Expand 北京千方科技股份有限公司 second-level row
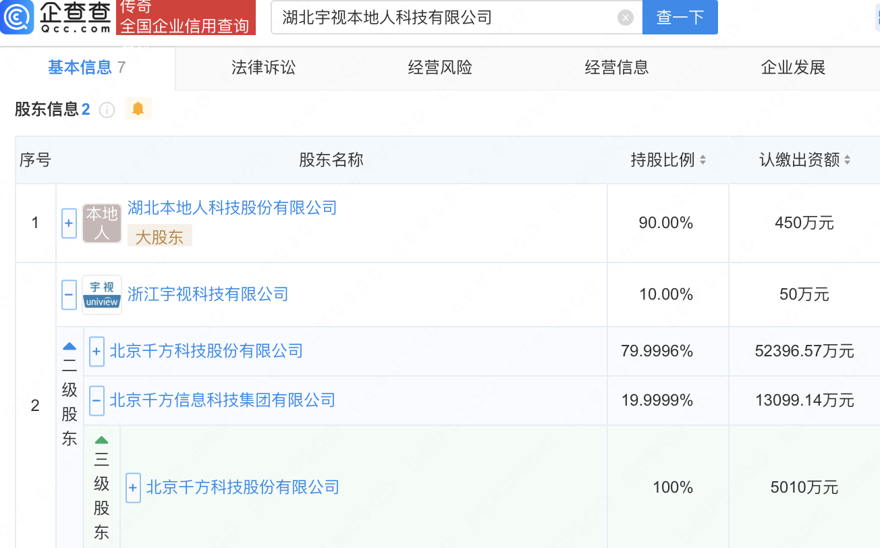The height and width of the screenshot is (548, 880). click(x=97, y=352)
